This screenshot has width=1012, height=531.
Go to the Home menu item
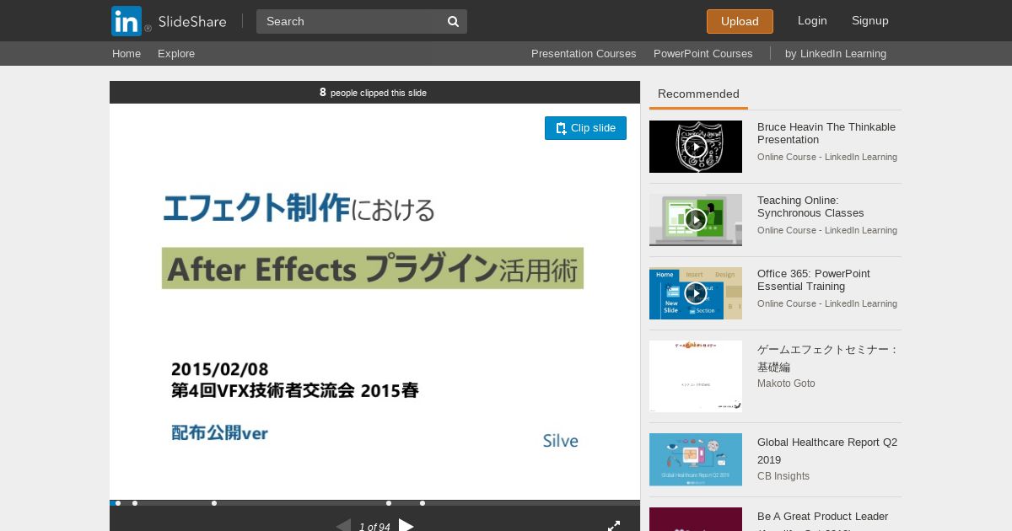click(126, 53)
